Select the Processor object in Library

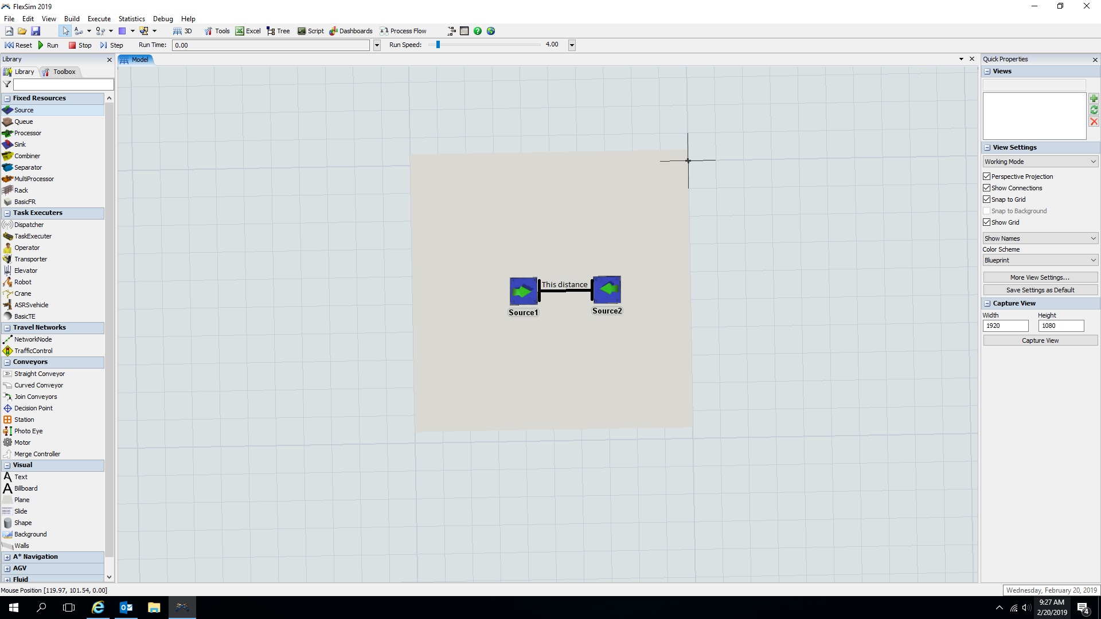28,133
